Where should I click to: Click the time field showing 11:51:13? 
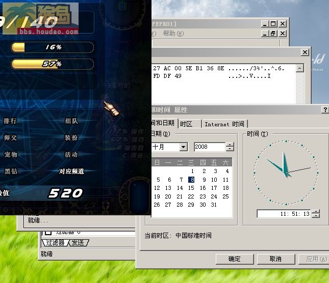[284, 214]
